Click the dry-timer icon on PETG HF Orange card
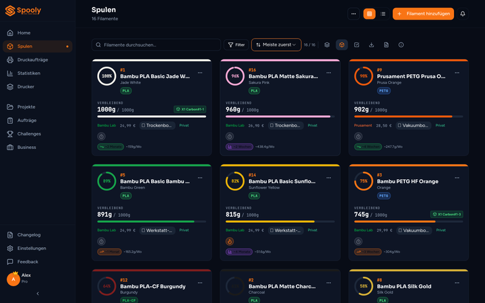Viewport: 485px width, 303px height. click(x=358, y=242)
